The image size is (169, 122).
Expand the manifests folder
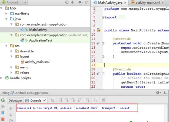7,14
